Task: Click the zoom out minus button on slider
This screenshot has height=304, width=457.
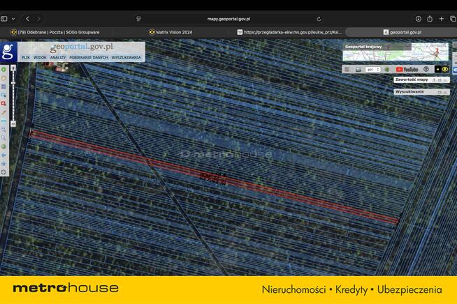Action: point(13,123)
